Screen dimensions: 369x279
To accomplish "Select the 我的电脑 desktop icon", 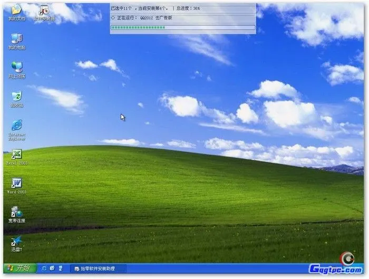I will (17, 42).
